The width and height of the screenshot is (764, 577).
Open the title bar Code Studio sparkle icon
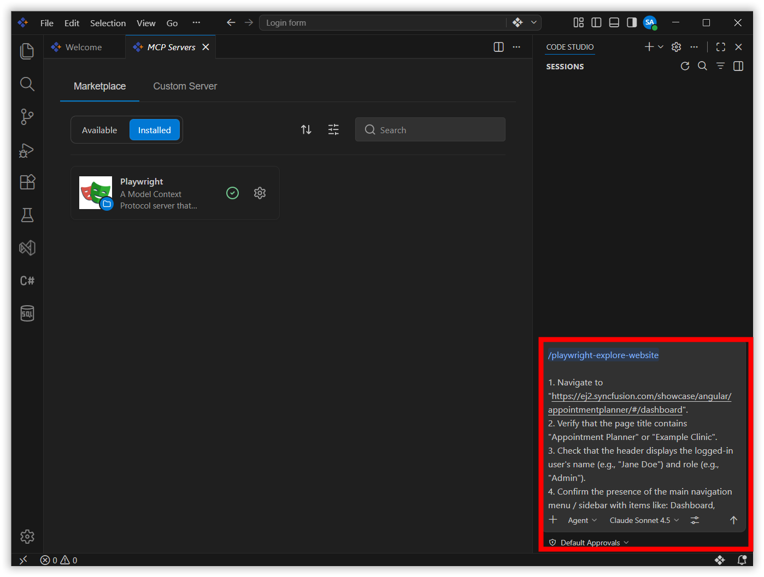[518, 22]
